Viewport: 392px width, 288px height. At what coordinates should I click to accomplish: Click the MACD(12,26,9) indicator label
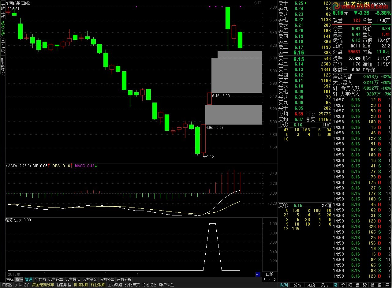tap(18, 166)
